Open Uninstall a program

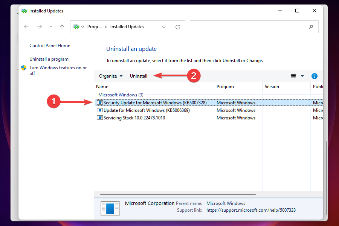coord(49,59)
